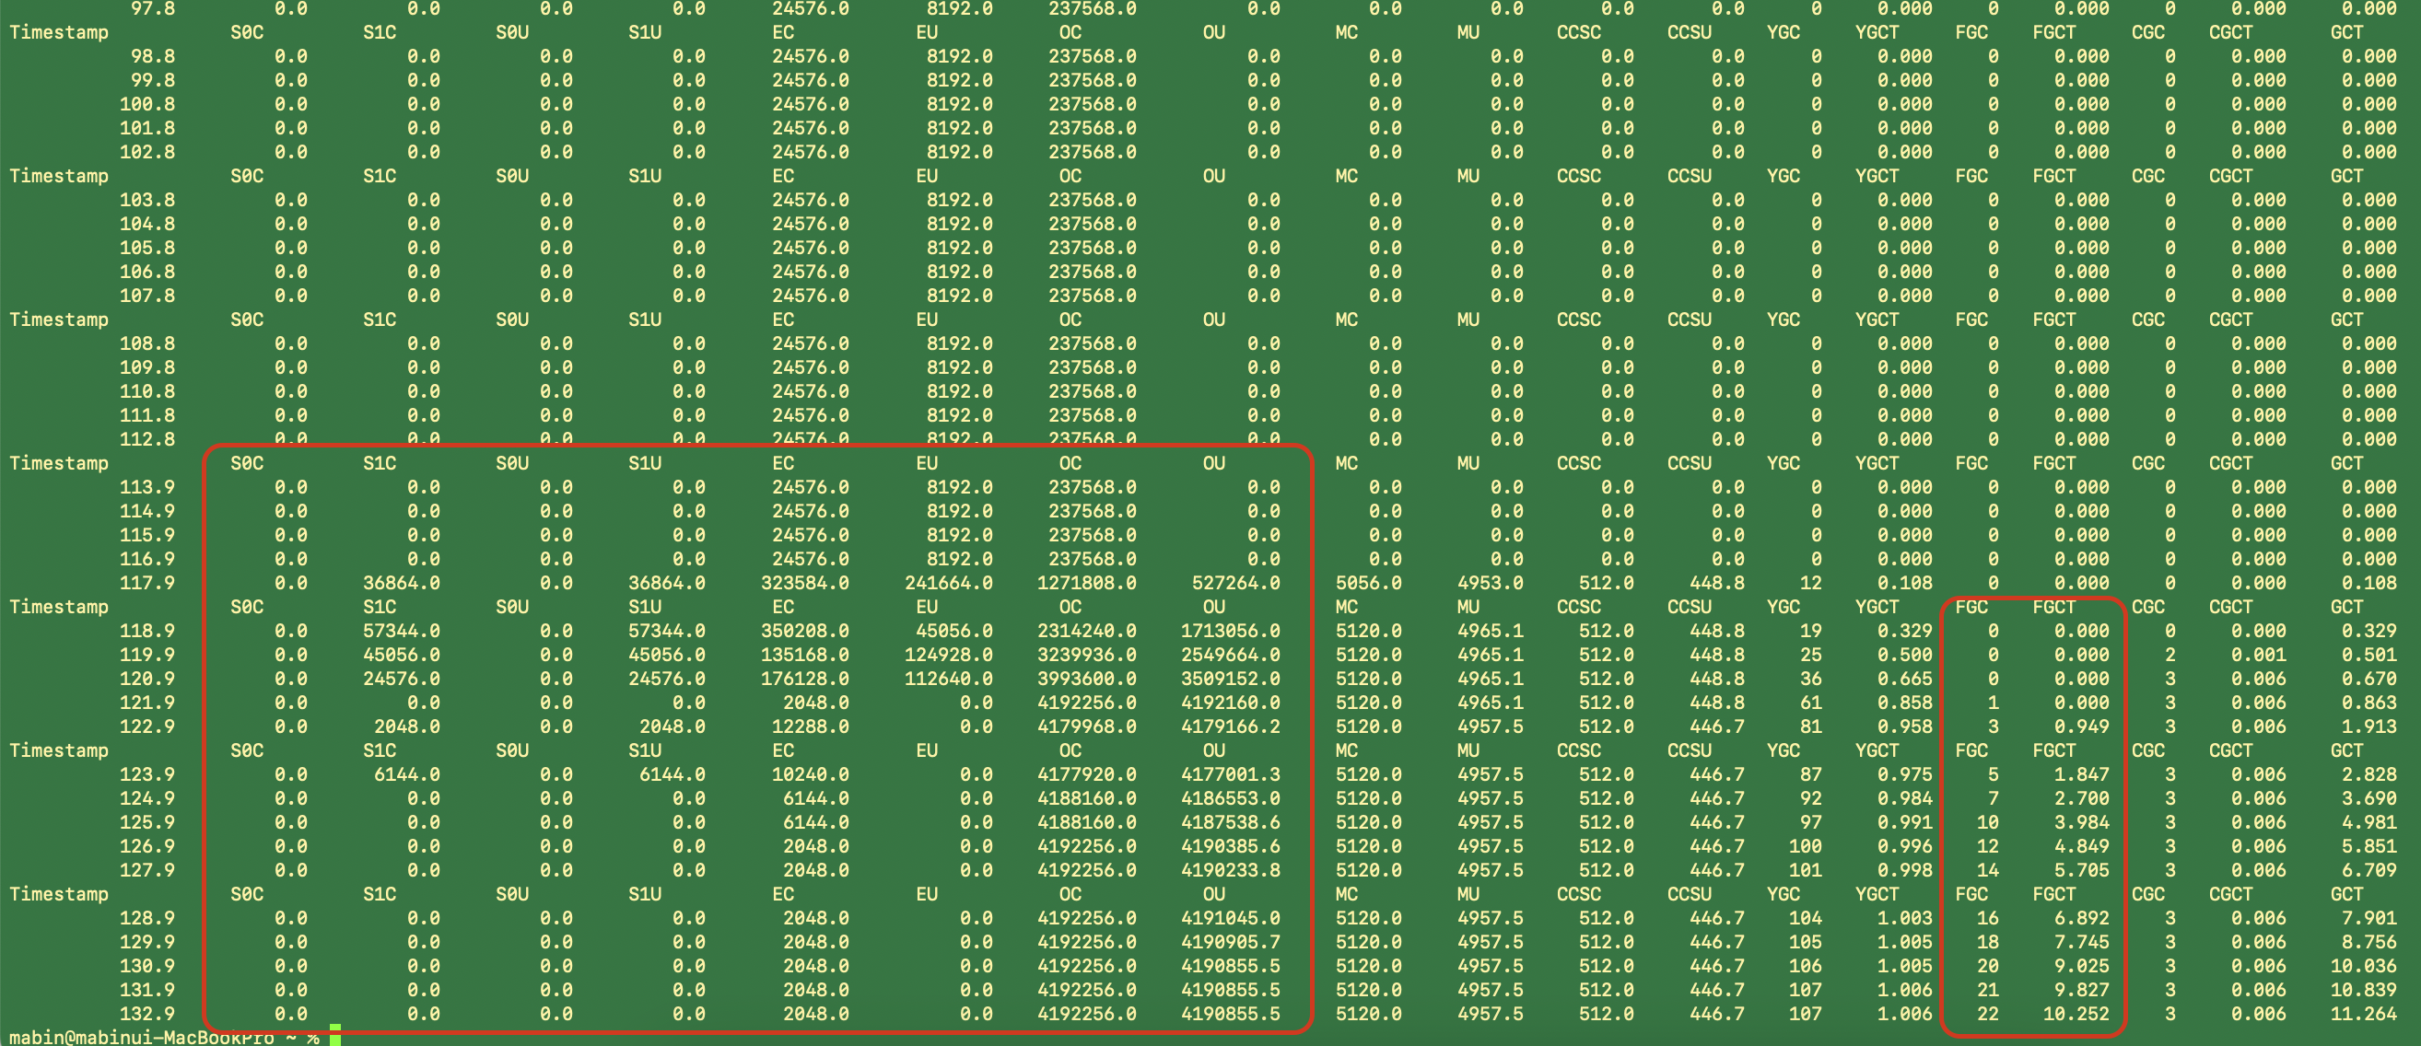Viewport: 2421px width, 1046px height.
Task: Click the OU value 1713056.0
Action: click(1230, 631)
